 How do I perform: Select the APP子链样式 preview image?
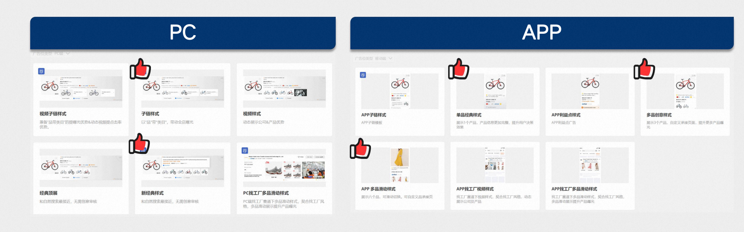pos(400,91)
